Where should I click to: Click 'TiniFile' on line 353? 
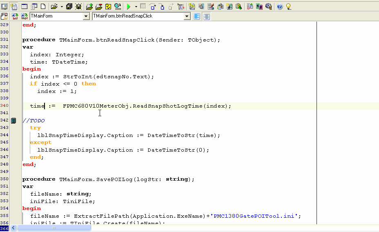click(78, 201)
